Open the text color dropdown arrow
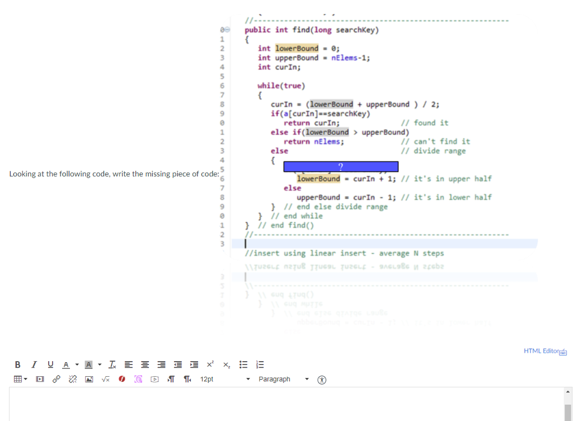The height and width of the screenshot is (421, 573). click(x=76, y=364)
